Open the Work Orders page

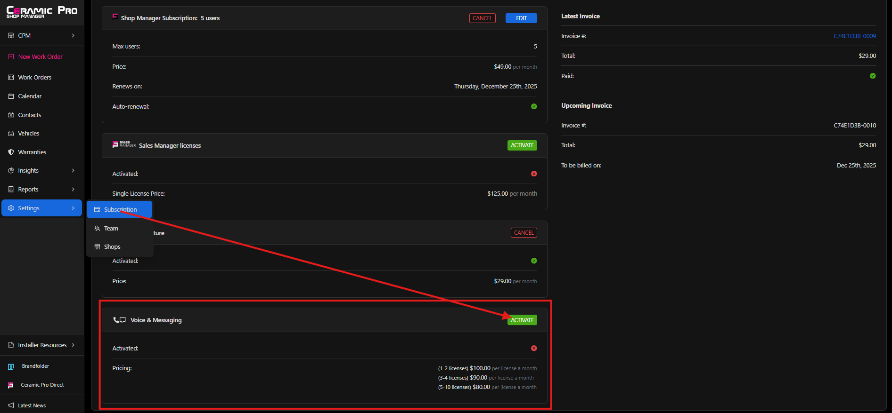click(x=42, y=77)
